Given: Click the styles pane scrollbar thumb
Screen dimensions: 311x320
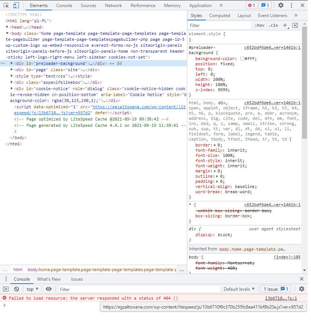Looking at the screenshot, I should (304, 83).
